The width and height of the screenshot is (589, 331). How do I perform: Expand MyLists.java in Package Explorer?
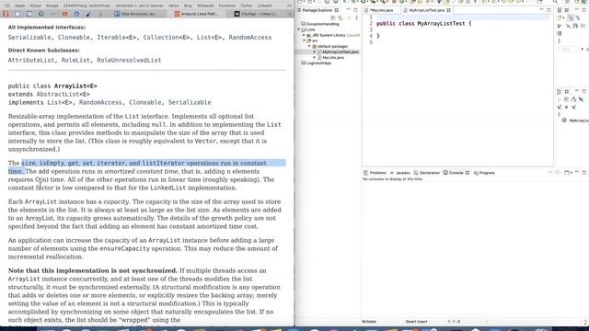[315, 57]
